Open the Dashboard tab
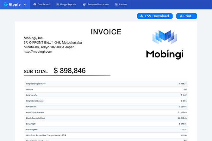 pyautogui.click(x=41, y=4)
